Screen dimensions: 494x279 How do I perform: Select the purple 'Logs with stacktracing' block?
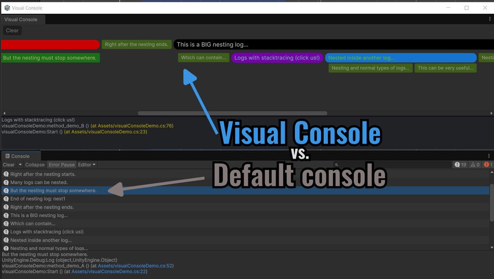click(277, 58)
